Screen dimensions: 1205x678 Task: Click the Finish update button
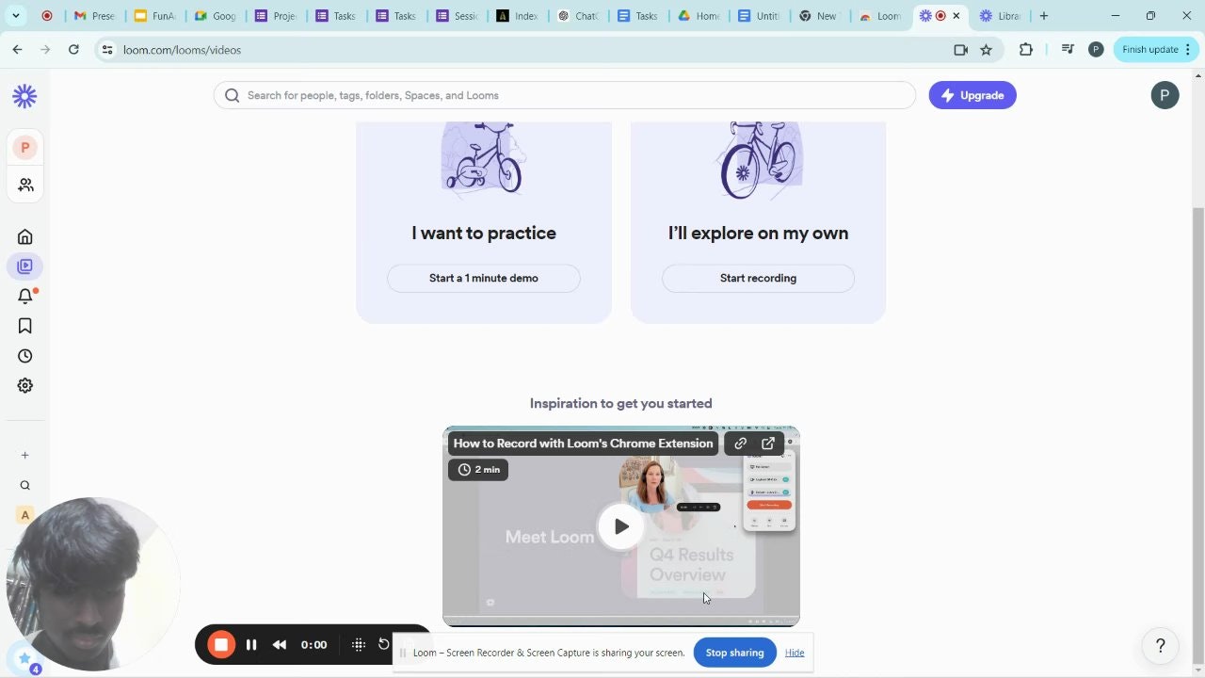coord(1156,50)
